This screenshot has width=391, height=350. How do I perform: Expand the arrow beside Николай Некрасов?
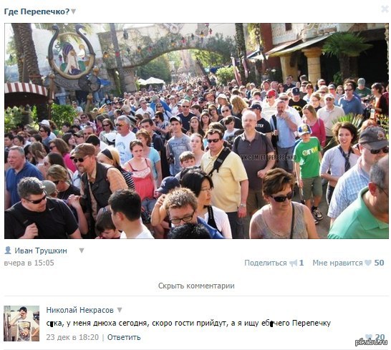click(x=120, y=310)
